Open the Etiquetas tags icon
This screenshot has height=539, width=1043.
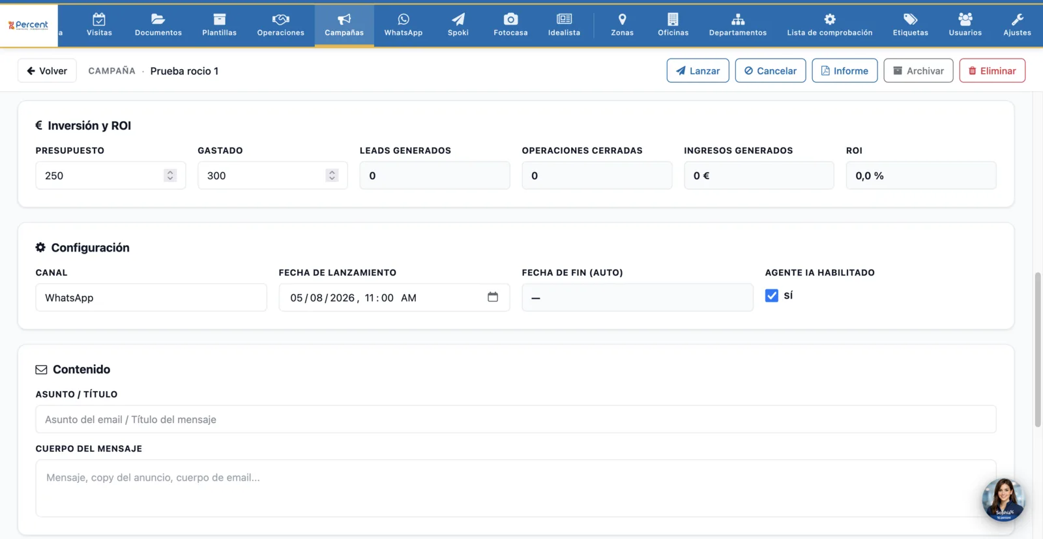(911, 20)
